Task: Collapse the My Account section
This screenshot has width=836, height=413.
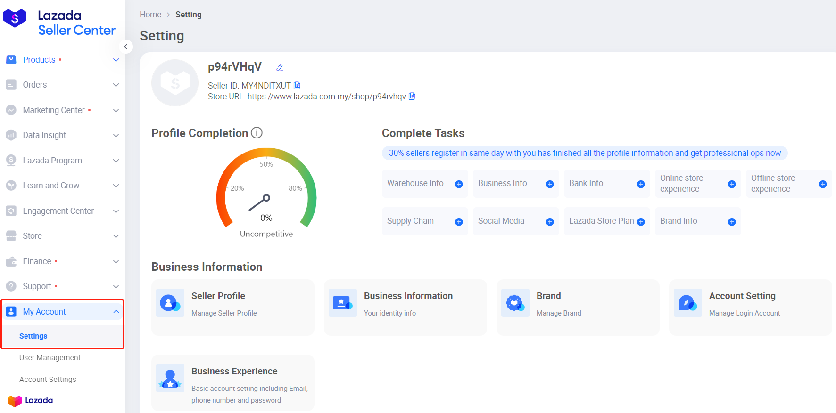Action: (116, 312)
